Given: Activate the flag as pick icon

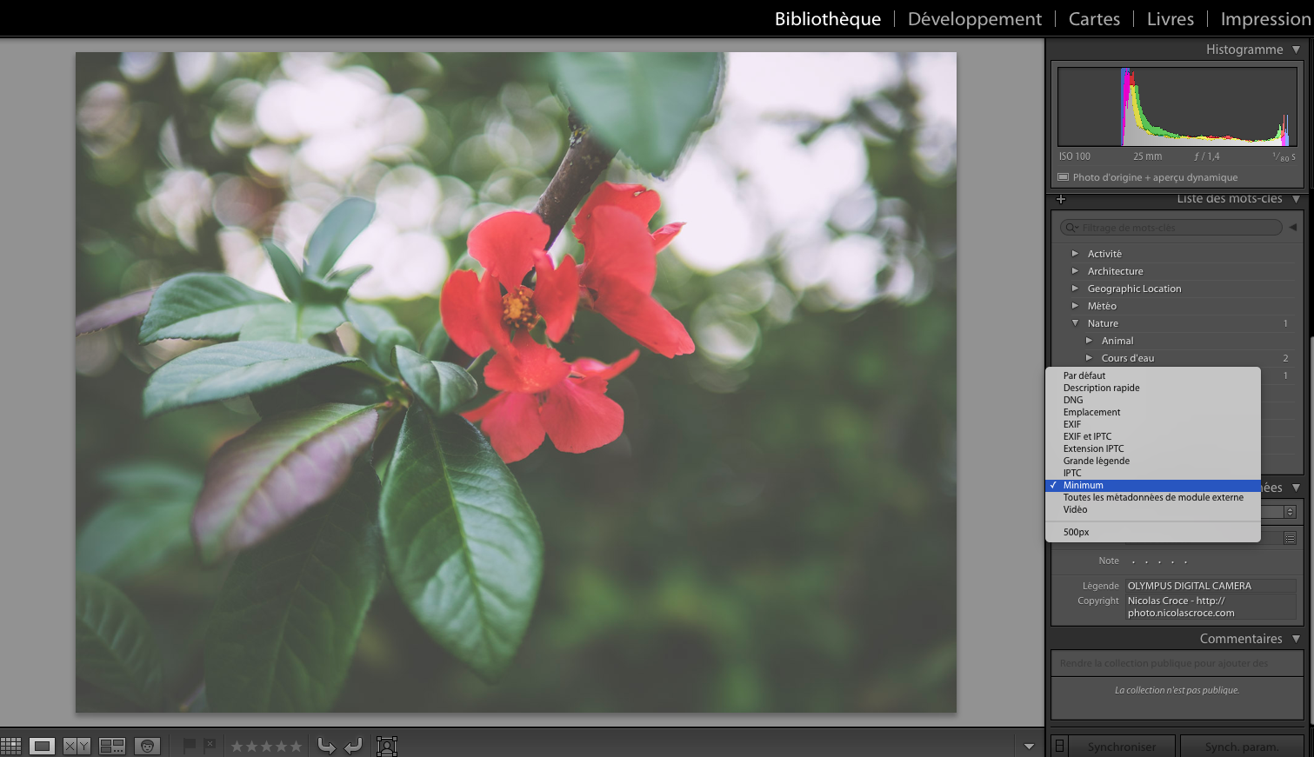Looking at the screenshot, I should click(190, 745).
